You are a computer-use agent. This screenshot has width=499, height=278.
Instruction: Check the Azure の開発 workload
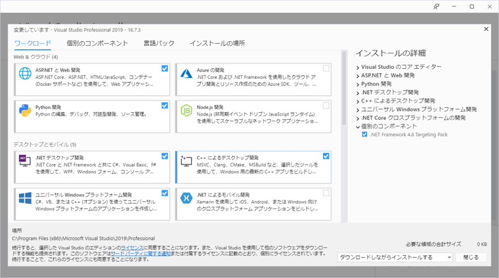326,68
